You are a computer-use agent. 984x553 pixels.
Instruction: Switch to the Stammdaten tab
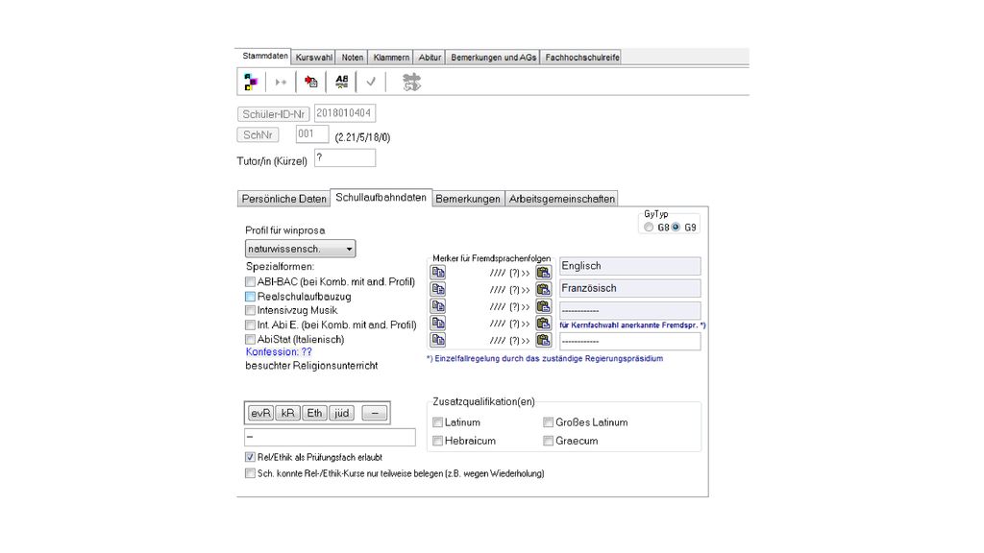265,56
